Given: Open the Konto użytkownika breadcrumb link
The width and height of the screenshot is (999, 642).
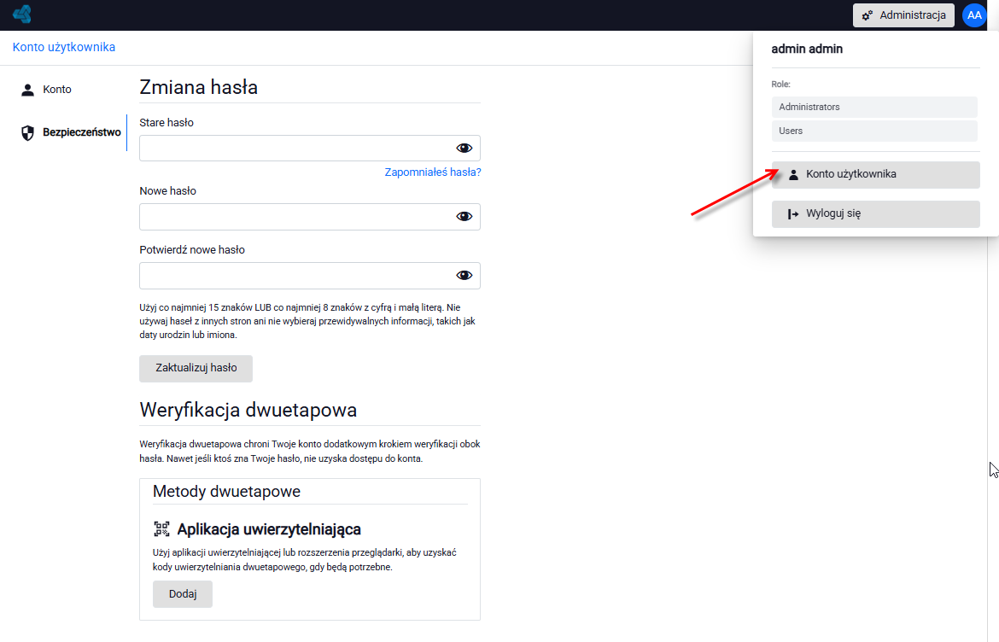Looking at the screenshot, I should (x=64, y=47).
